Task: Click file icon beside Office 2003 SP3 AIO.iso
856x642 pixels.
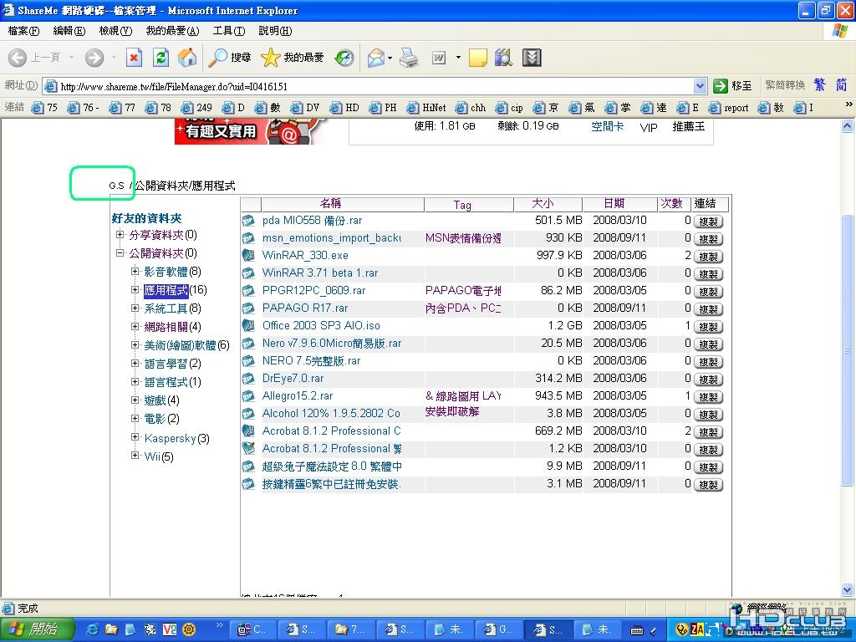Action: [248, 325]
